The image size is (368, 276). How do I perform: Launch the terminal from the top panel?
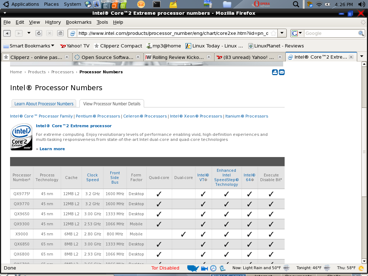pos(157,4)
